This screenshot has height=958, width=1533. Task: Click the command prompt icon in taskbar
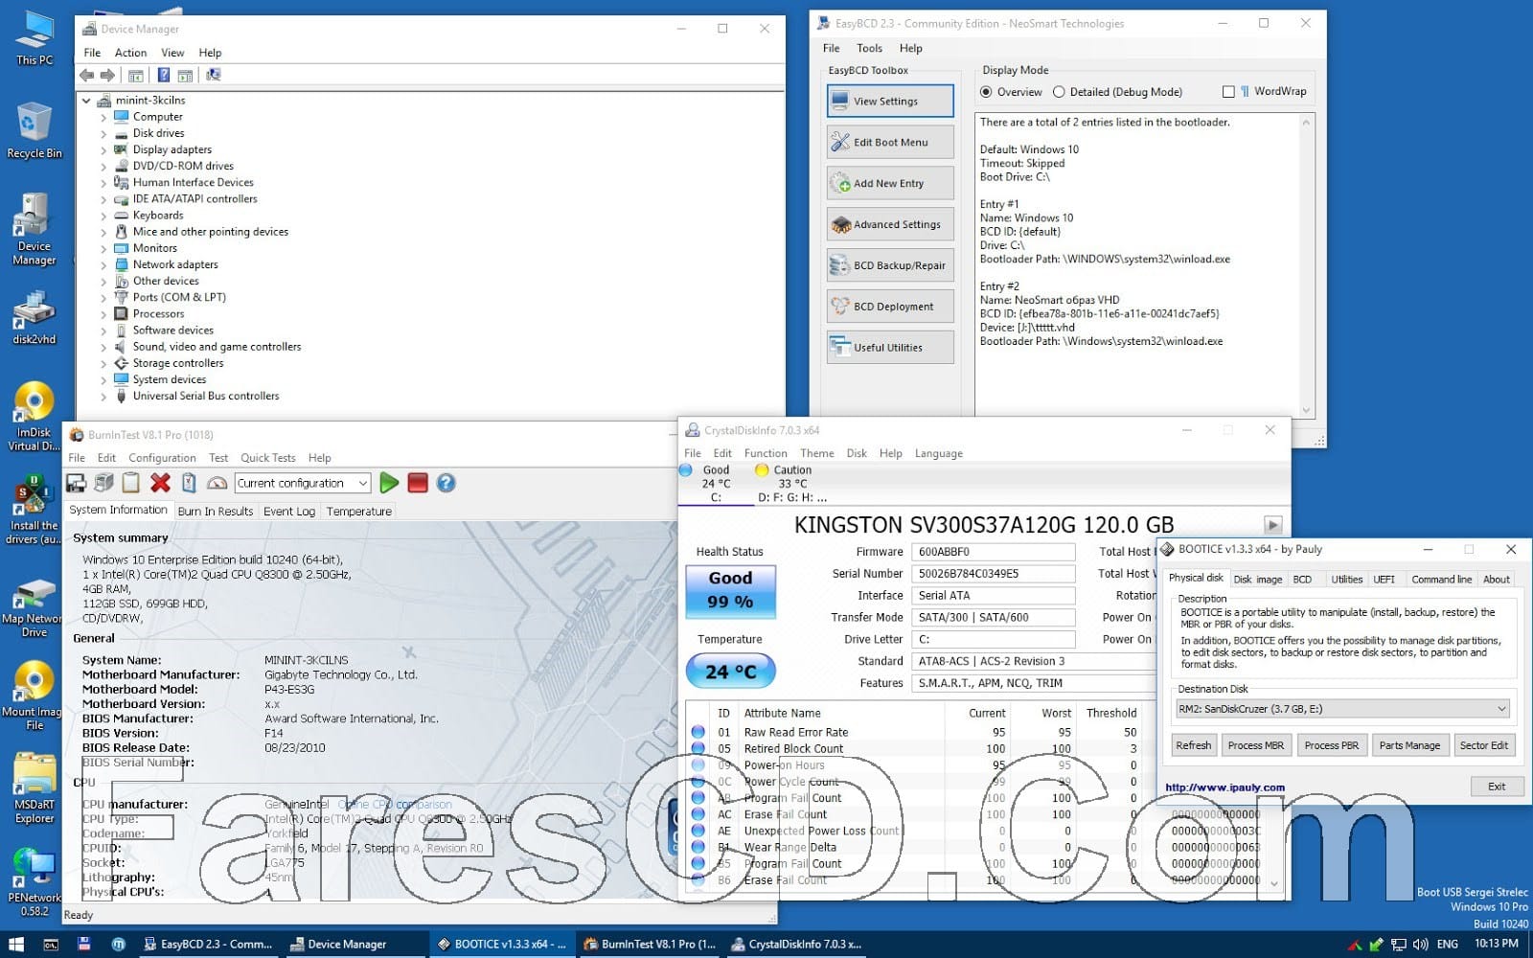coord(51,944)
